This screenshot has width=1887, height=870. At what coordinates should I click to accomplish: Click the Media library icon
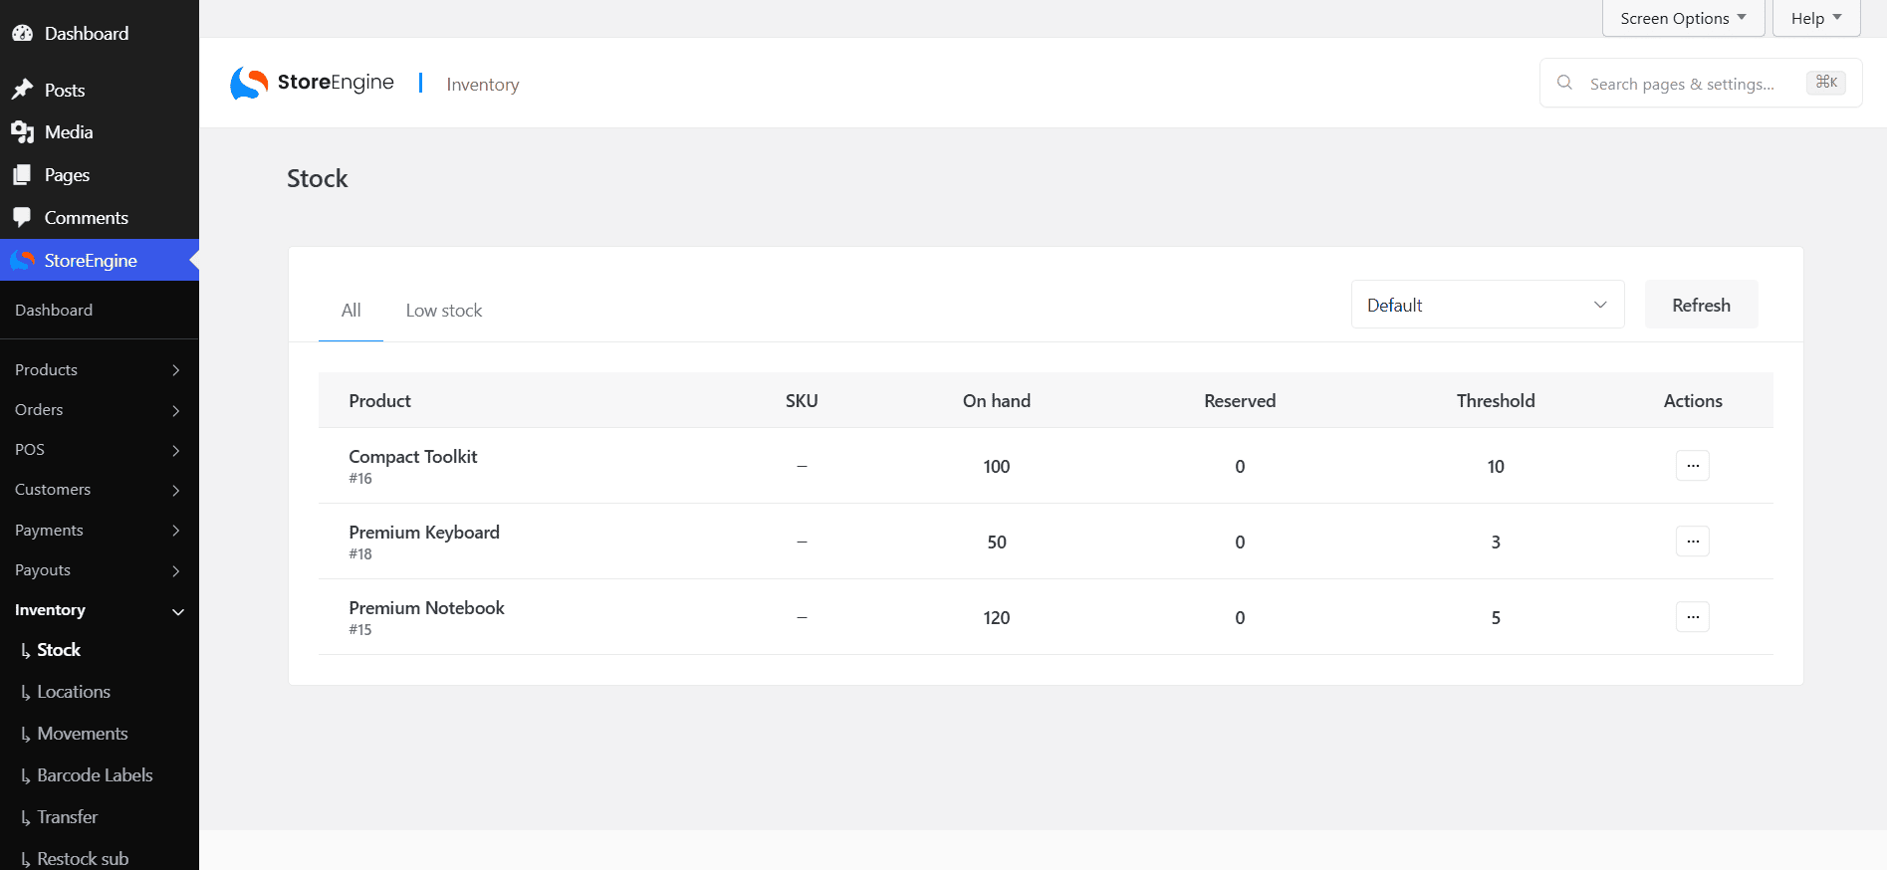click(22, 131)
